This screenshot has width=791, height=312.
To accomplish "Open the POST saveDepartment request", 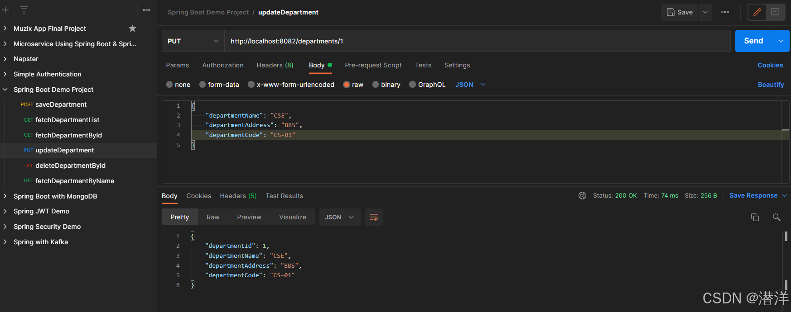I will 53,104.
